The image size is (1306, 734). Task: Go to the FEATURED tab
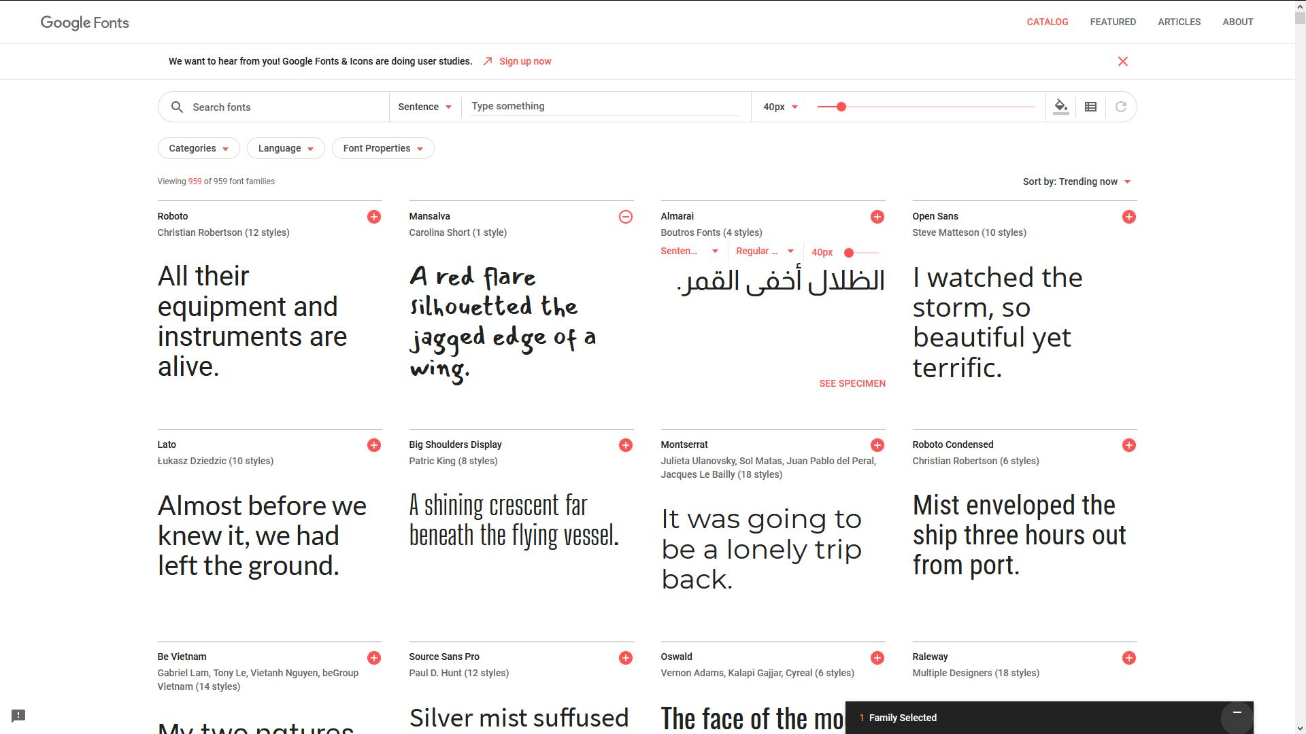click(1113, 21)
